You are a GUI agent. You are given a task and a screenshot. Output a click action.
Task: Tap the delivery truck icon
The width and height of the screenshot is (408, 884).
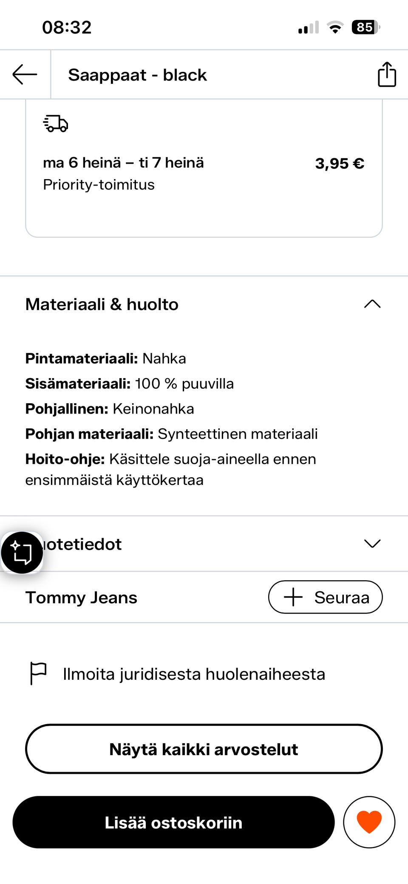pyautogui.click(x=56, y=123)
